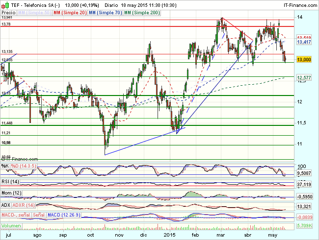Click the 11,21 support level label

click(x=6, y=133)
